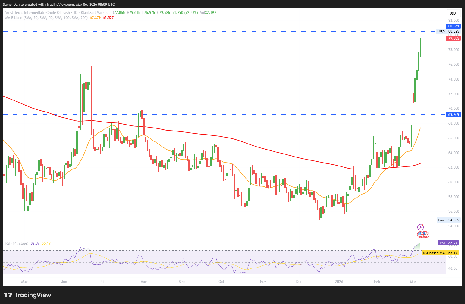Click the Mar label on time axis
465x304 pixels.
click(x=413, y=282)
